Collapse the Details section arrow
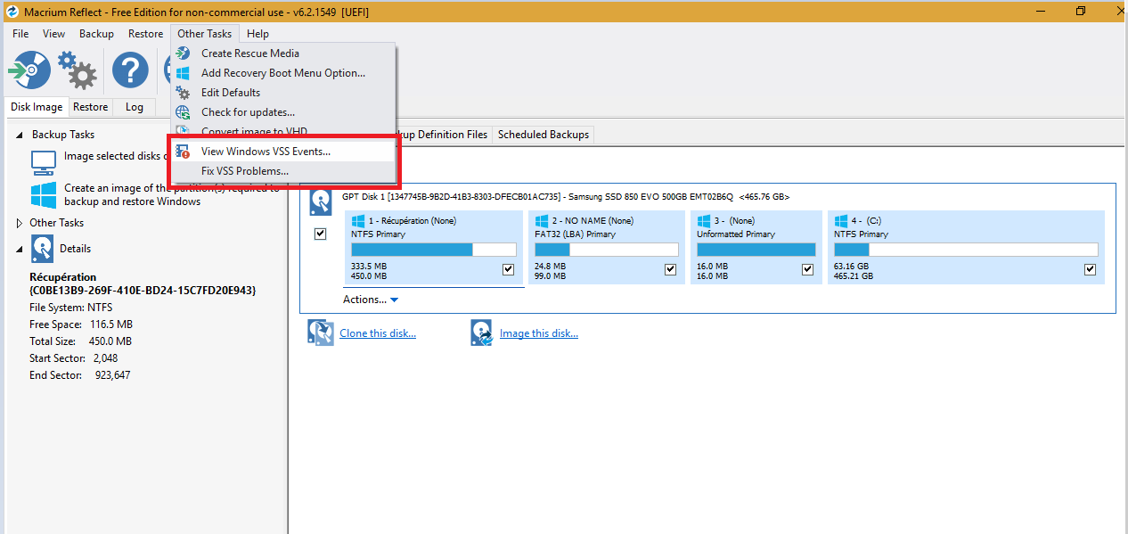1128x534 pixels. pyautogui.click(x=20, y=249)
